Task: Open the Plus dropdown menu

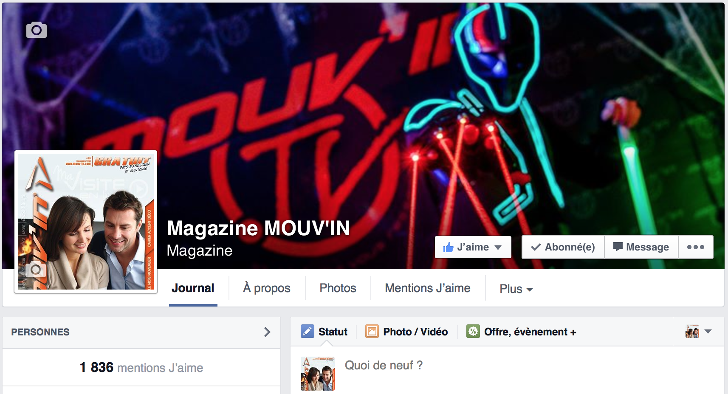Action: click(x=516, y=289)
